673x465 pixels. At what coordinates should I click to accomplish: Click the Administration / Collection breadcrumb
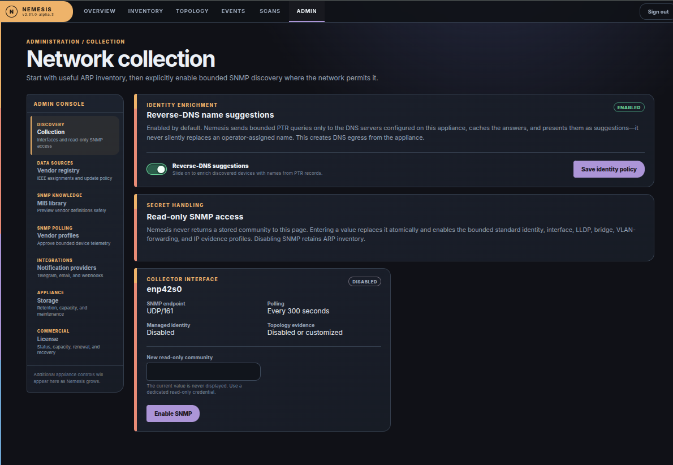(76, 42)
